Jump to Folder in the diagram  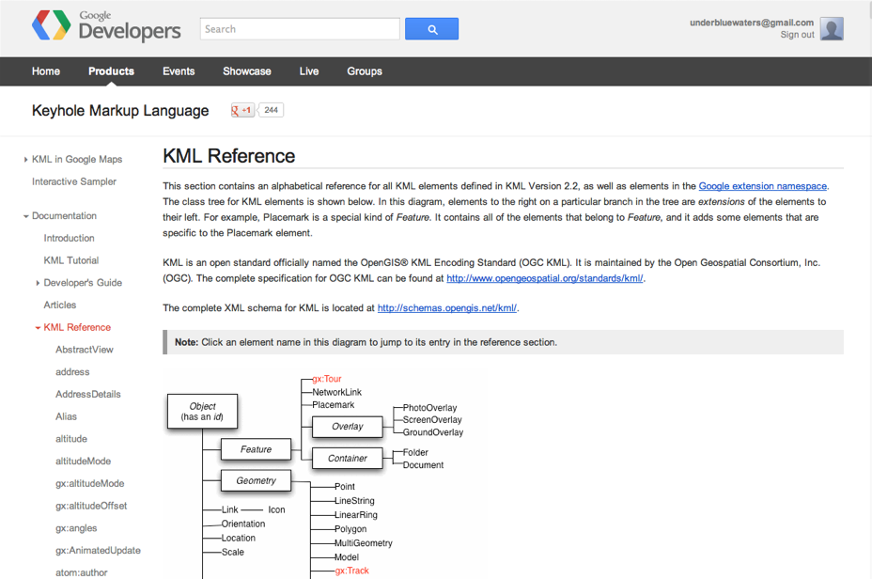tap(415, 453)
